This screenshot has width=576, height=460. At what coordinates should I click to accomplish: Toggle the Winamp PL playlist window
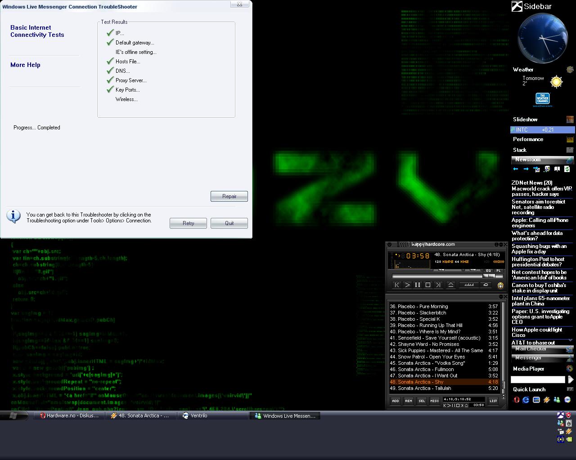(498, 270)
